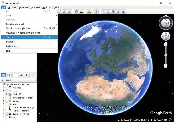The image size is (174, 122).
Task: Expand the Tempo meteorologico tree node
Action: 3,97
